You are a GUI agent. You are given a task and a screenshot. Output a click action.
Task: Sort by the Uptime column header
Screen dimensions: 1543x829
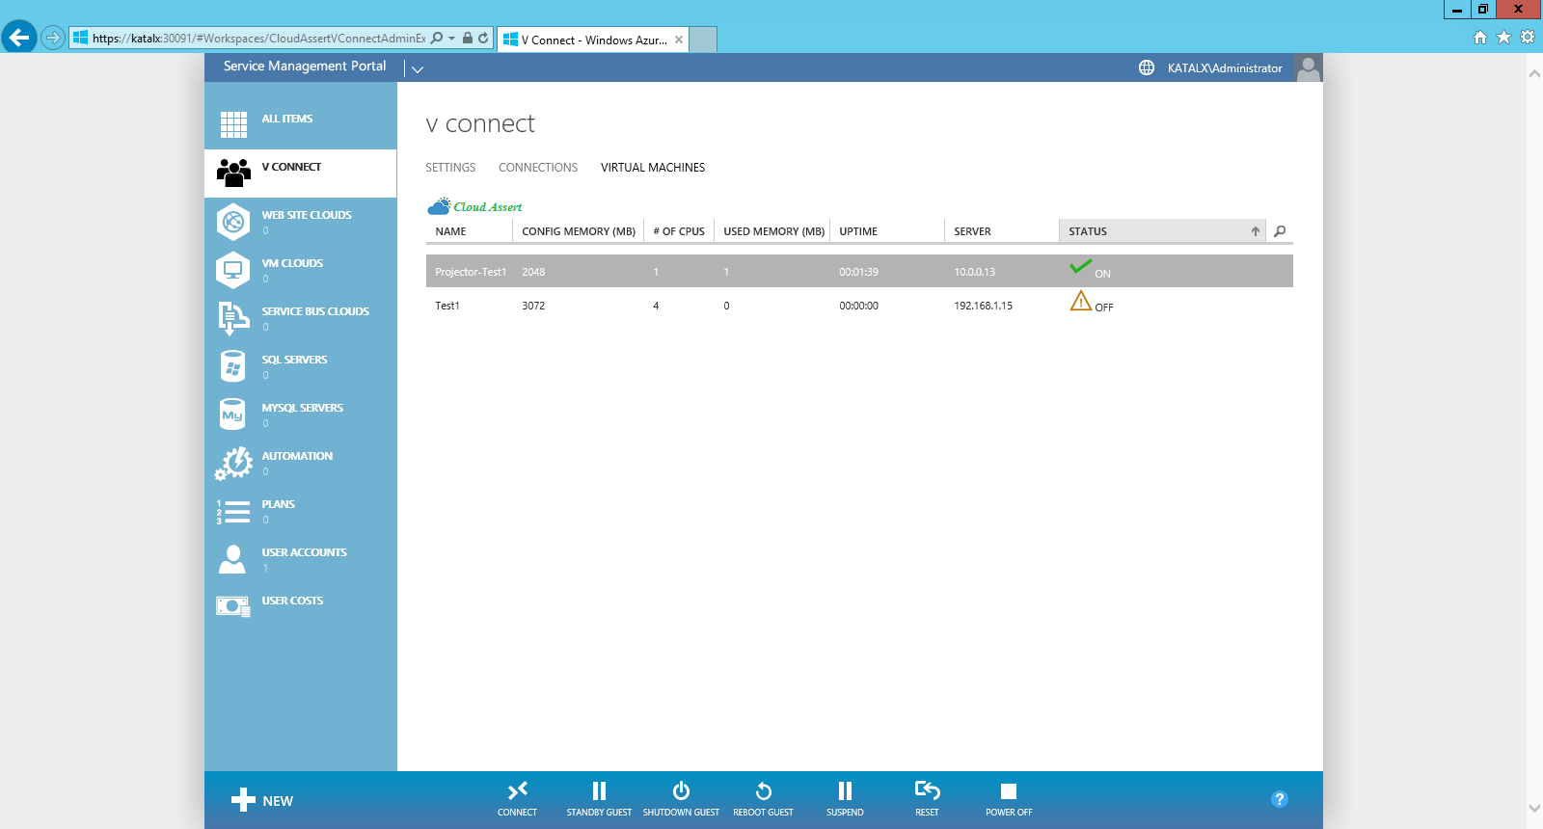pyautogui.click(x=887, y=231)
